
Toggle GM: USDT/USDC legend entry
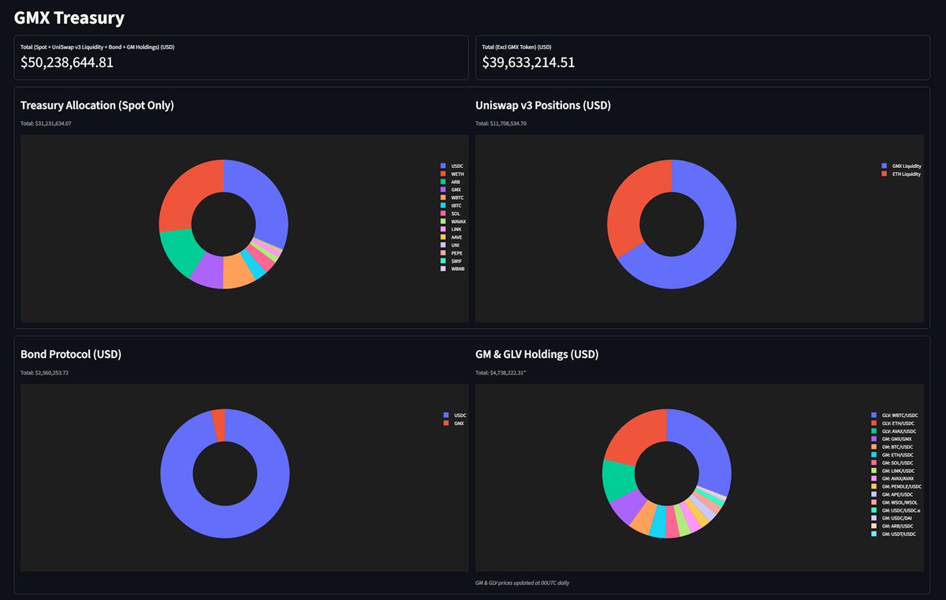[893, 534]
